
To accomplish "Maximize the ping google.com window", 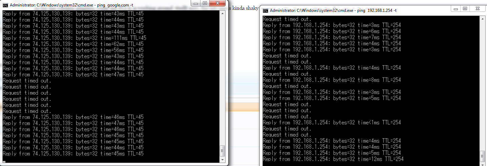I will click(205, 3).
